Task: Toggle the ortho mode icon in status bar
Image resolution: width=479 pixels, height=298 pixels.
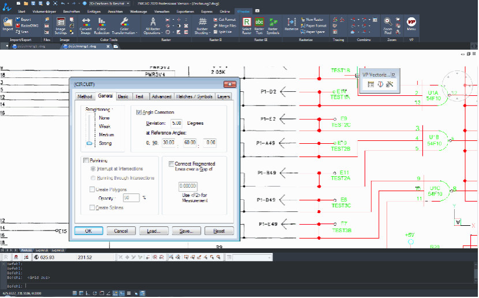Action: (88, 293)
